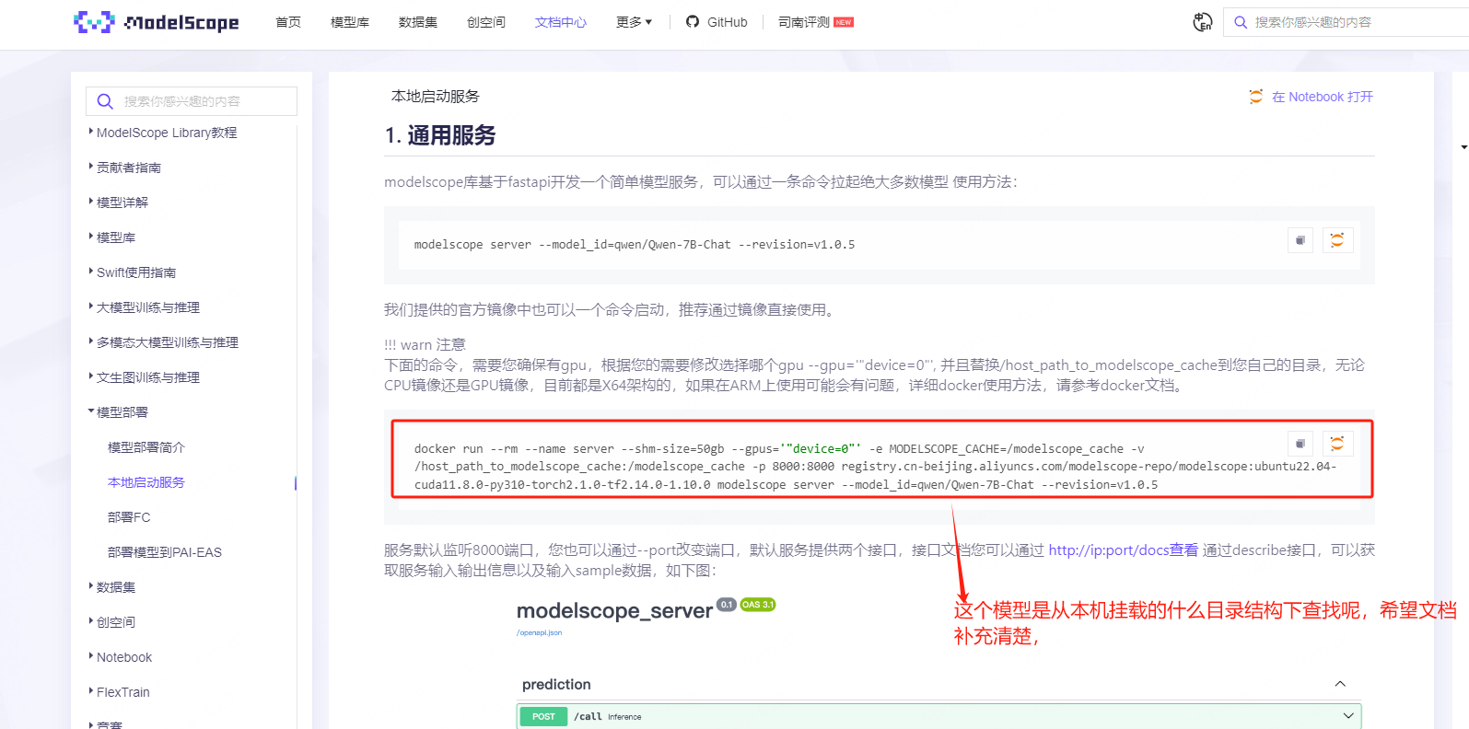Image resolution: width=1469 pixels, height=729 pixels.
Task: Click the Notebook icon beside 在 Notebook 打开
Action: pyautogui.click(x=1256, y=97)
